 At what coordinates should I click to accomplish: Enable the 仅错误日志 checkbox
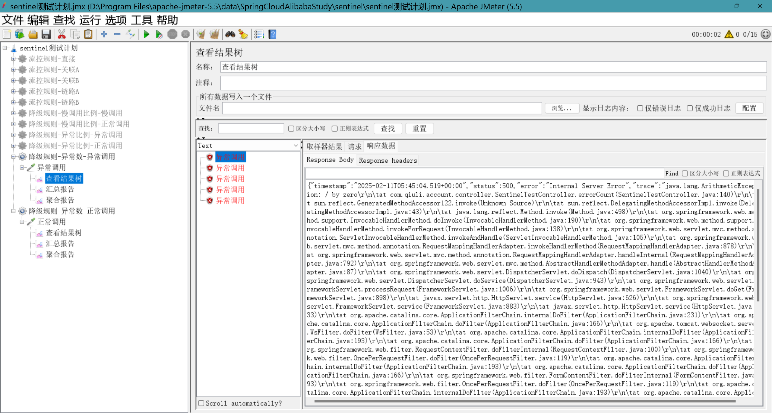[x=640, y=108]
